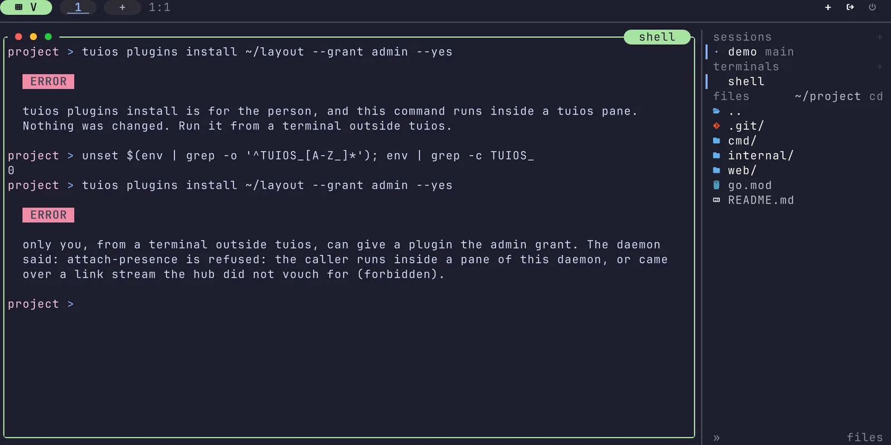Click the plus icon in the top-right toolbar
The height and width of the screenshot is (445, 891).
828,7
